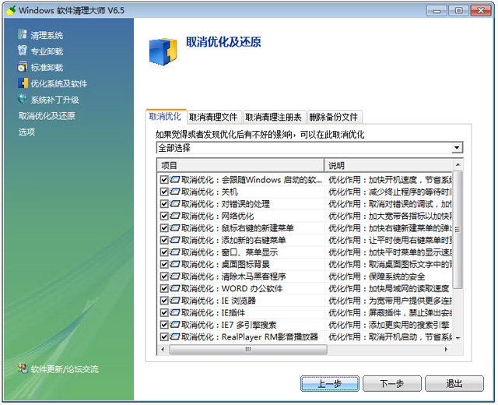The height and width of the screenshot is (405, 498).
Task: Click description 优化作用：加快局域网的读取速度
Action: tap(389, 288)
